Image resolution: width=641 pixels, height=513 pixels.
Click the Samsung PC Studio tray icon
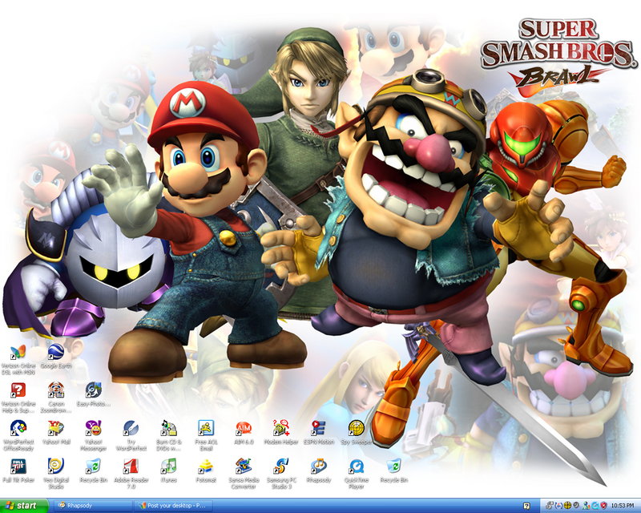(x=550, y=506)
